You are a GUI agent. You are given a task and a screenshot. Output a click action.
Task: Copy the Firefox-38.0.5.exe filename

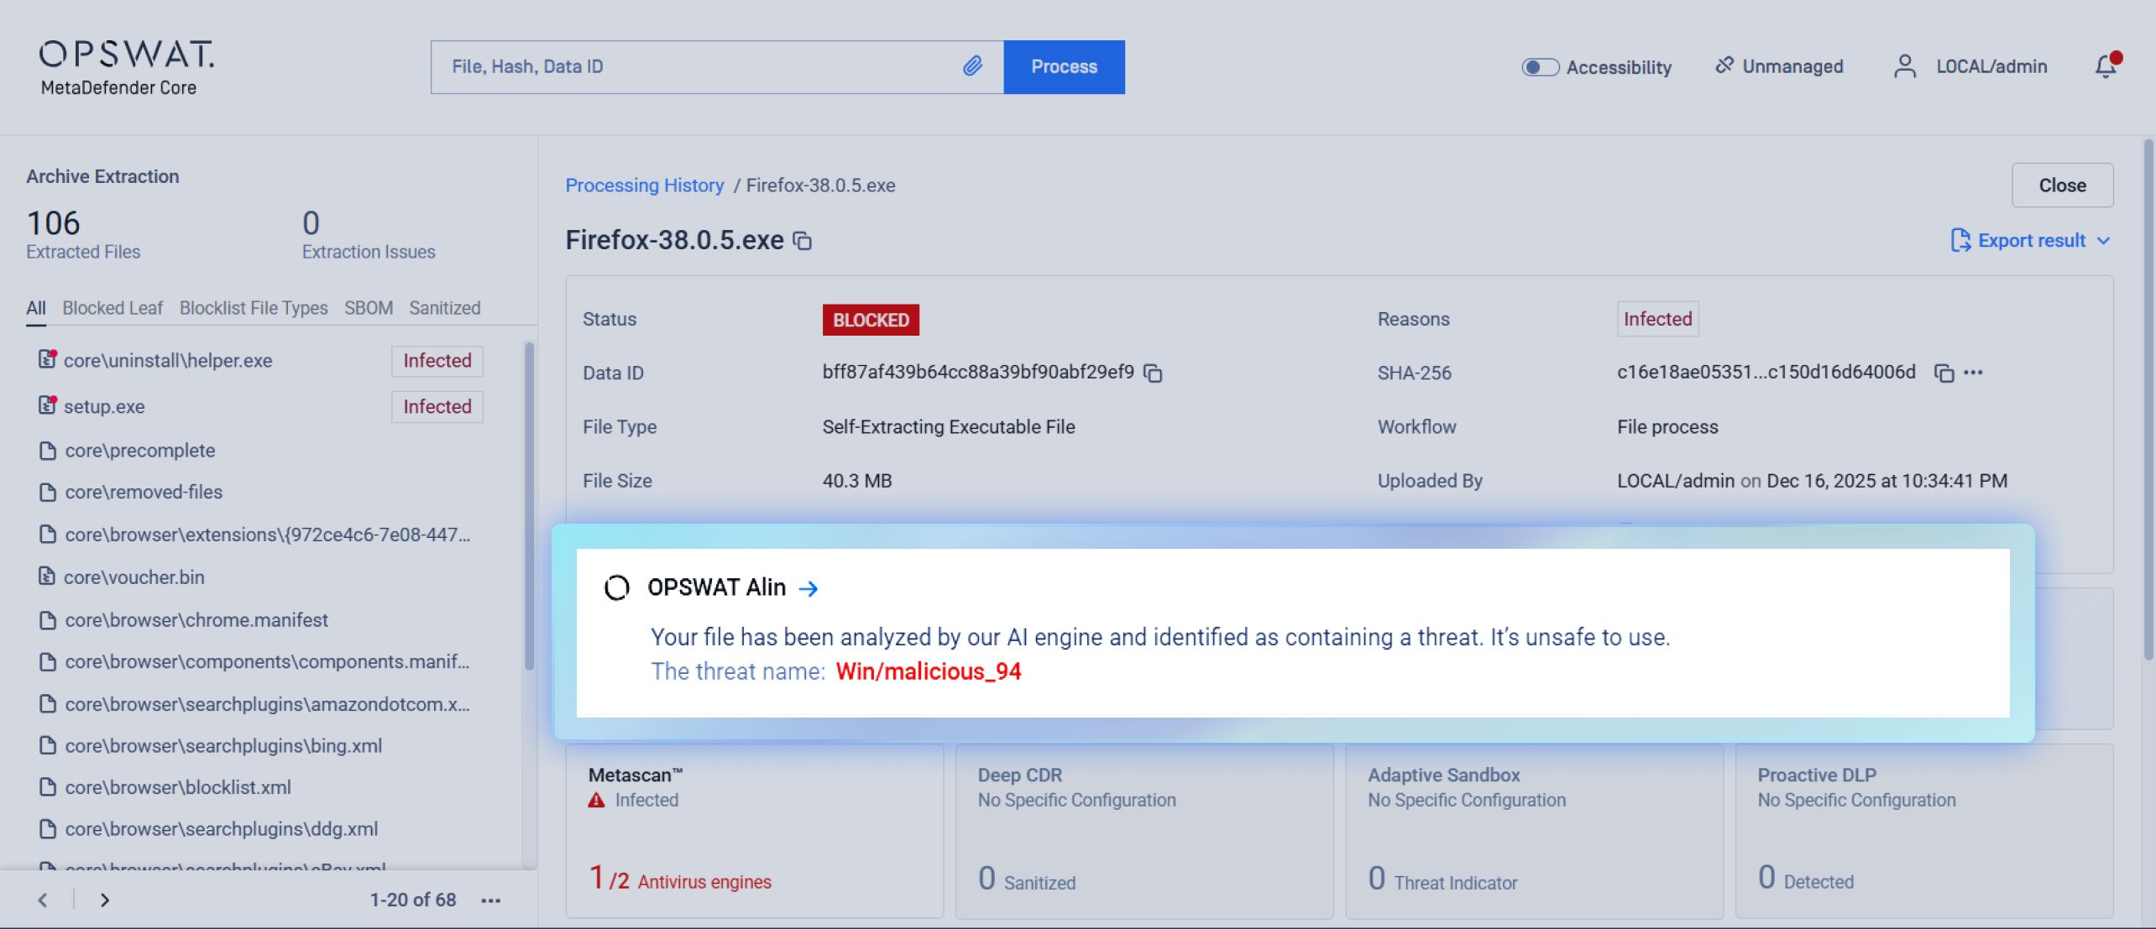803,242
